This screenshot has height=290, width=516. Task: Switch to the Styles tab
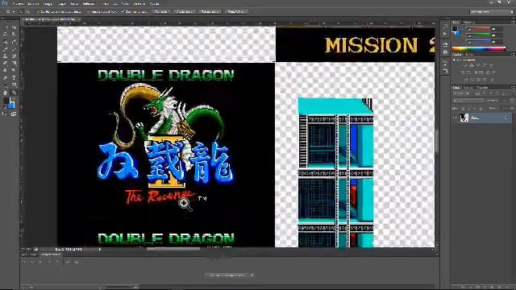[469, 55]
